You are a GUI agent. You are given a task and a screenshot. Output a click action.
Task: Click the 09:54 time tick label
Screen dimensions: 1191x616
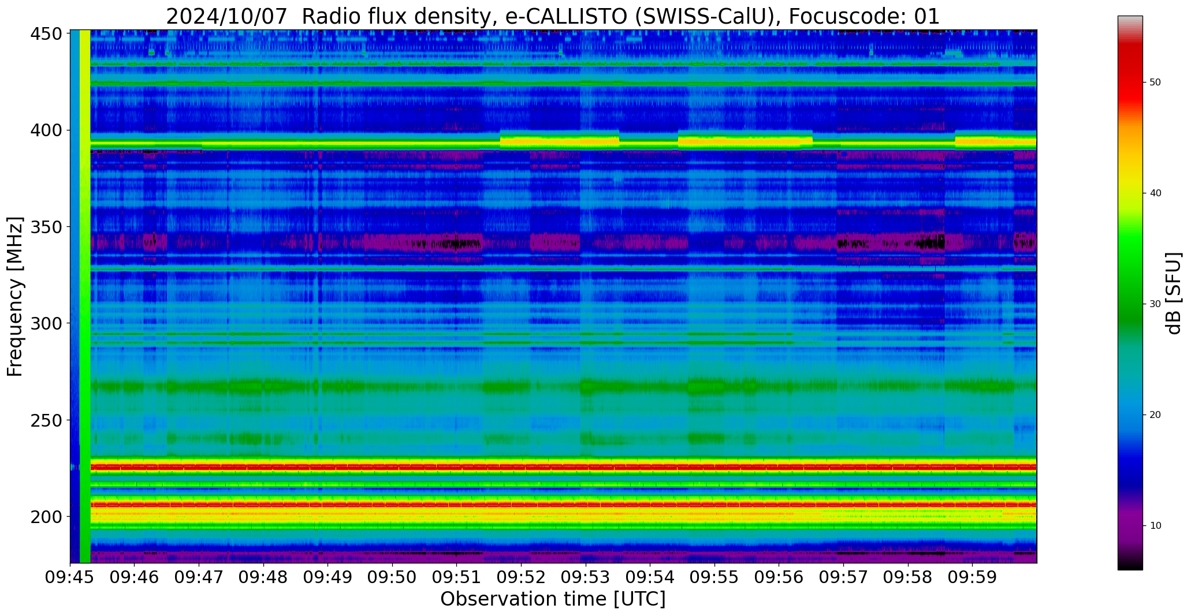(x=650, y=577)
